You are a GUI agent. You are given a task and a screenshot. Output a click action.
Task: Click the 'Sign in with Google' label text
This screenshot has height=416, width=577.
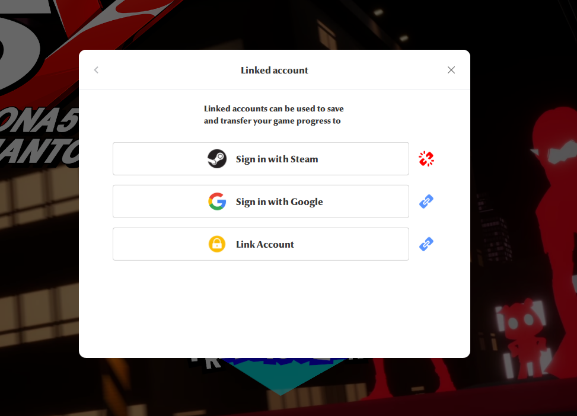coord(279,202)
